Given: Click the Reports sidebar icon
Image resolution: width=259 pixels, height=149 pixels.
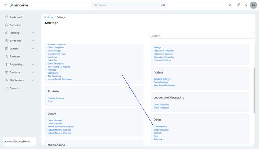Looking at the screenshot, I should pos(7,88).
